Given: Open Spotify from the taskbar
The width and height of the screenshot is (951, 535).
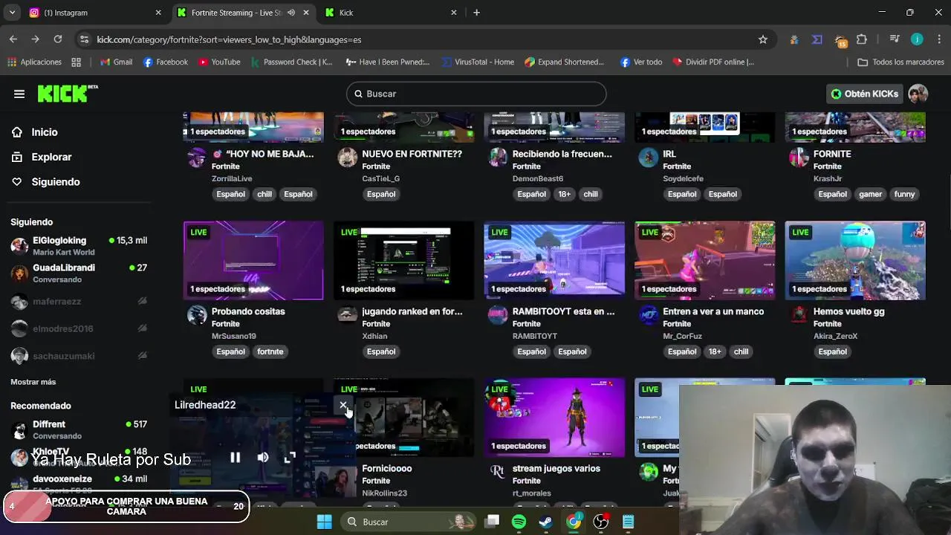Looking at the screenshot, I should pyautogui.click(x=519, y=522).
